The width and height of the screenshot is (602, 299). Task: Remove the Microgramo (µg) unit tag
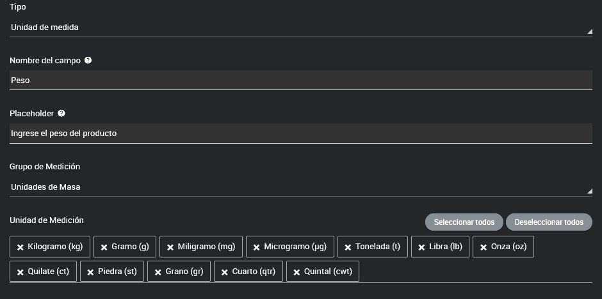pos(256,247)
